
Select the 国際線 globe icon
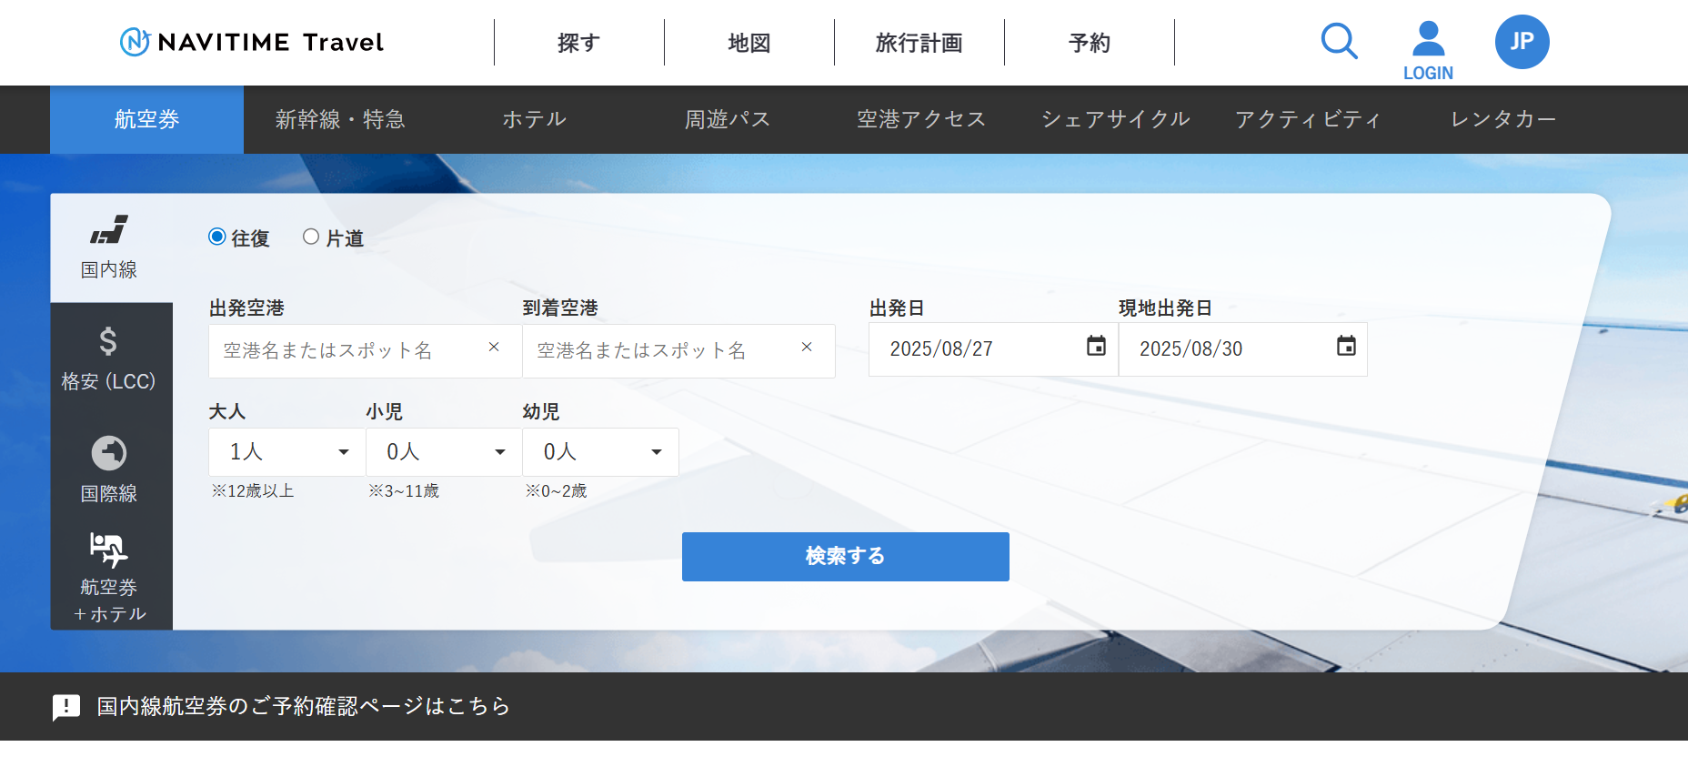(108, 453)
